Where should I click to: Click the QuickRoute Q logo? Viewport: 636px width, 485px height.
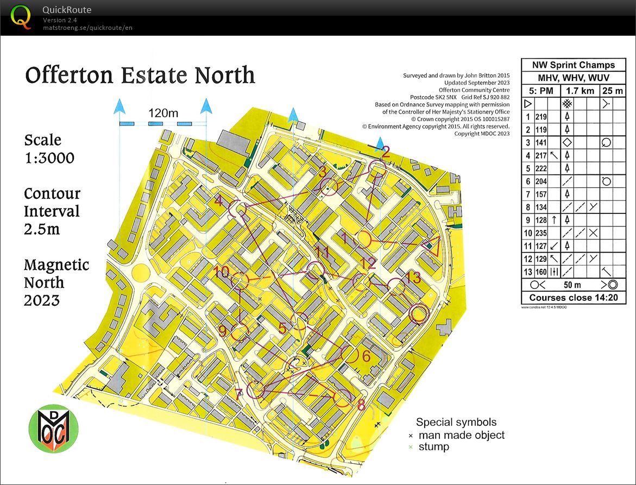click(20, 17)
